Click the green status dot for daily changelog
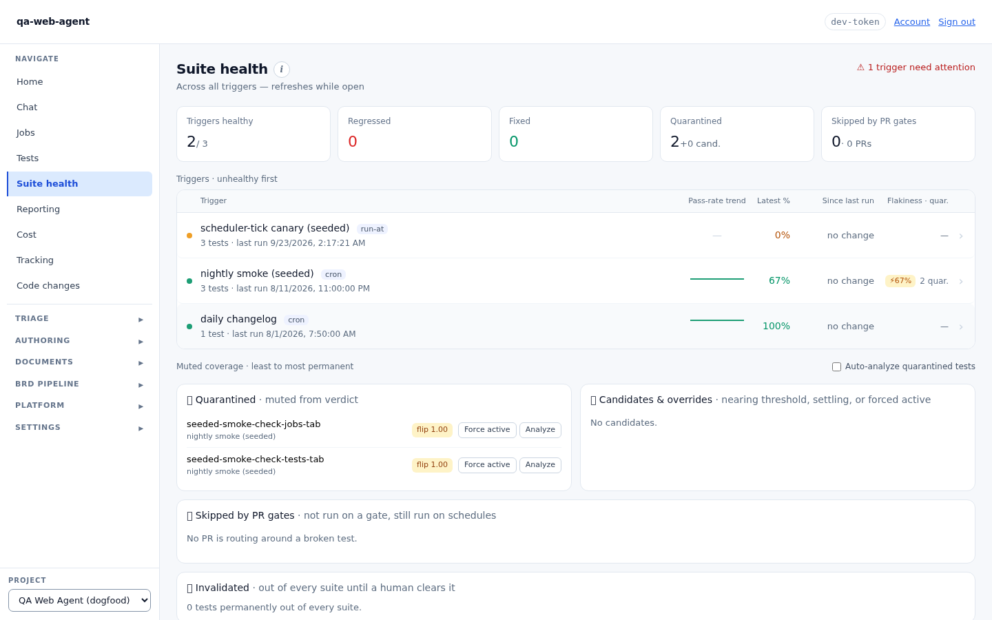 tap(189, 327)
